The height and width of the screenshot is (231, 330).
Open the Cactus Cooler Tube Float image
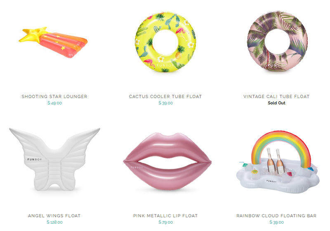click(165, 42)
